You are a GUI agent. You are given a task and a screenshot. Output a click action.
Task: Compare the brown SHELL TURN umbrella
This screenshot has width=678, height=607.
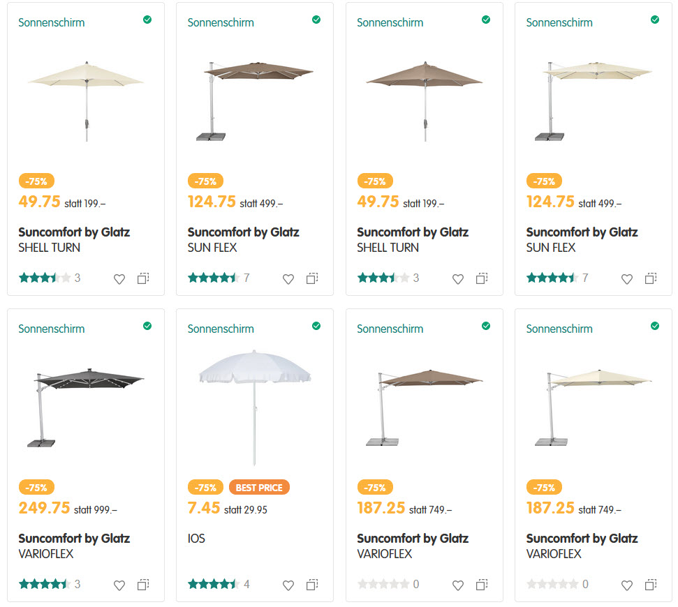482,278
